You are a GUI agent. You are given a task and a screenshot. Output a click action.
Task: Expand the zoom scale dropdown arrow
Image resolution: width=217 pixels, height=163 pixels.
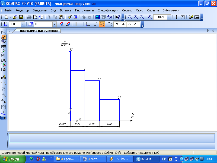click(x=169, y=17)
